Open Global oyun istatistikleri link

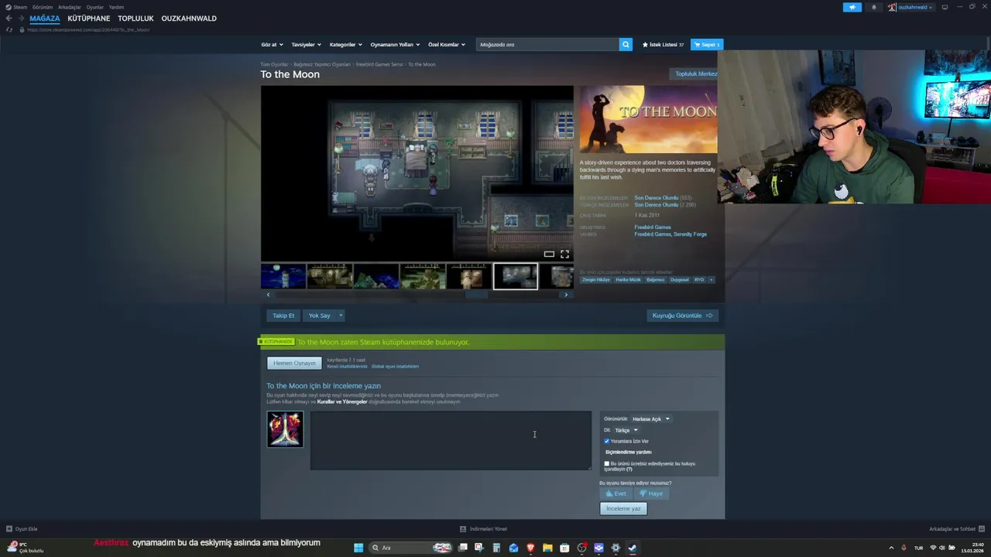pyautogui.click(x=395, y=367)
